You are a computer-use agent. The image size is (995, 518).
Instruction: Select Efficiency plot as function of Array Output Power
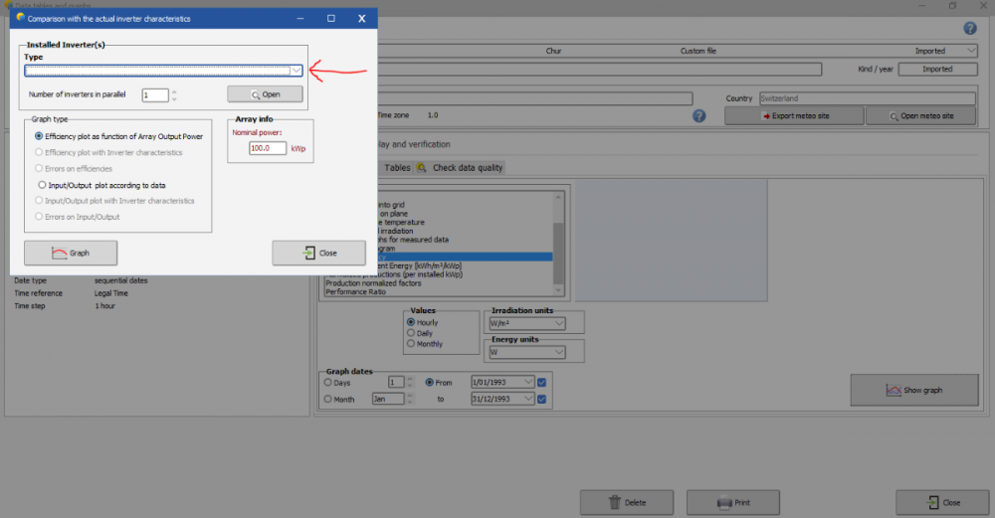(x=39, y=136)
